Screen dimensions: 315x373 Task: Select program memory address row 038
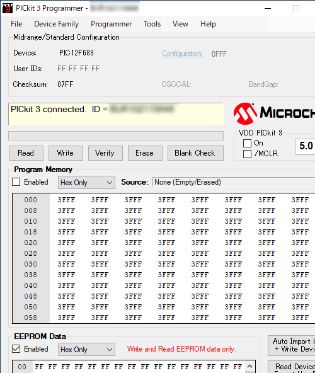(31, 275)
